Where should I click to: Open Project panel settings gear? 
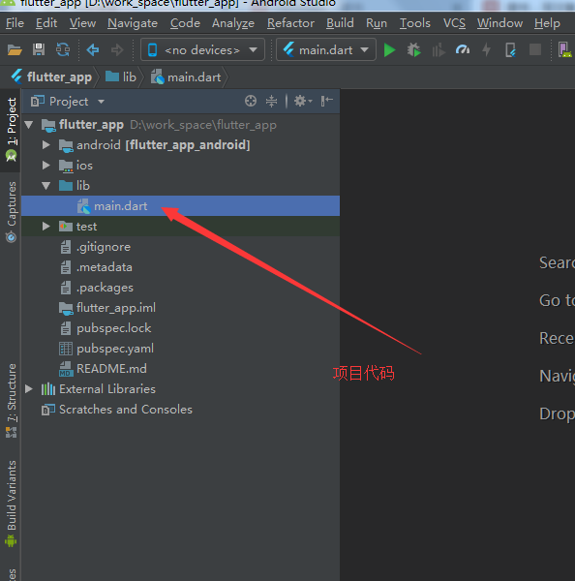click(303, 101)
